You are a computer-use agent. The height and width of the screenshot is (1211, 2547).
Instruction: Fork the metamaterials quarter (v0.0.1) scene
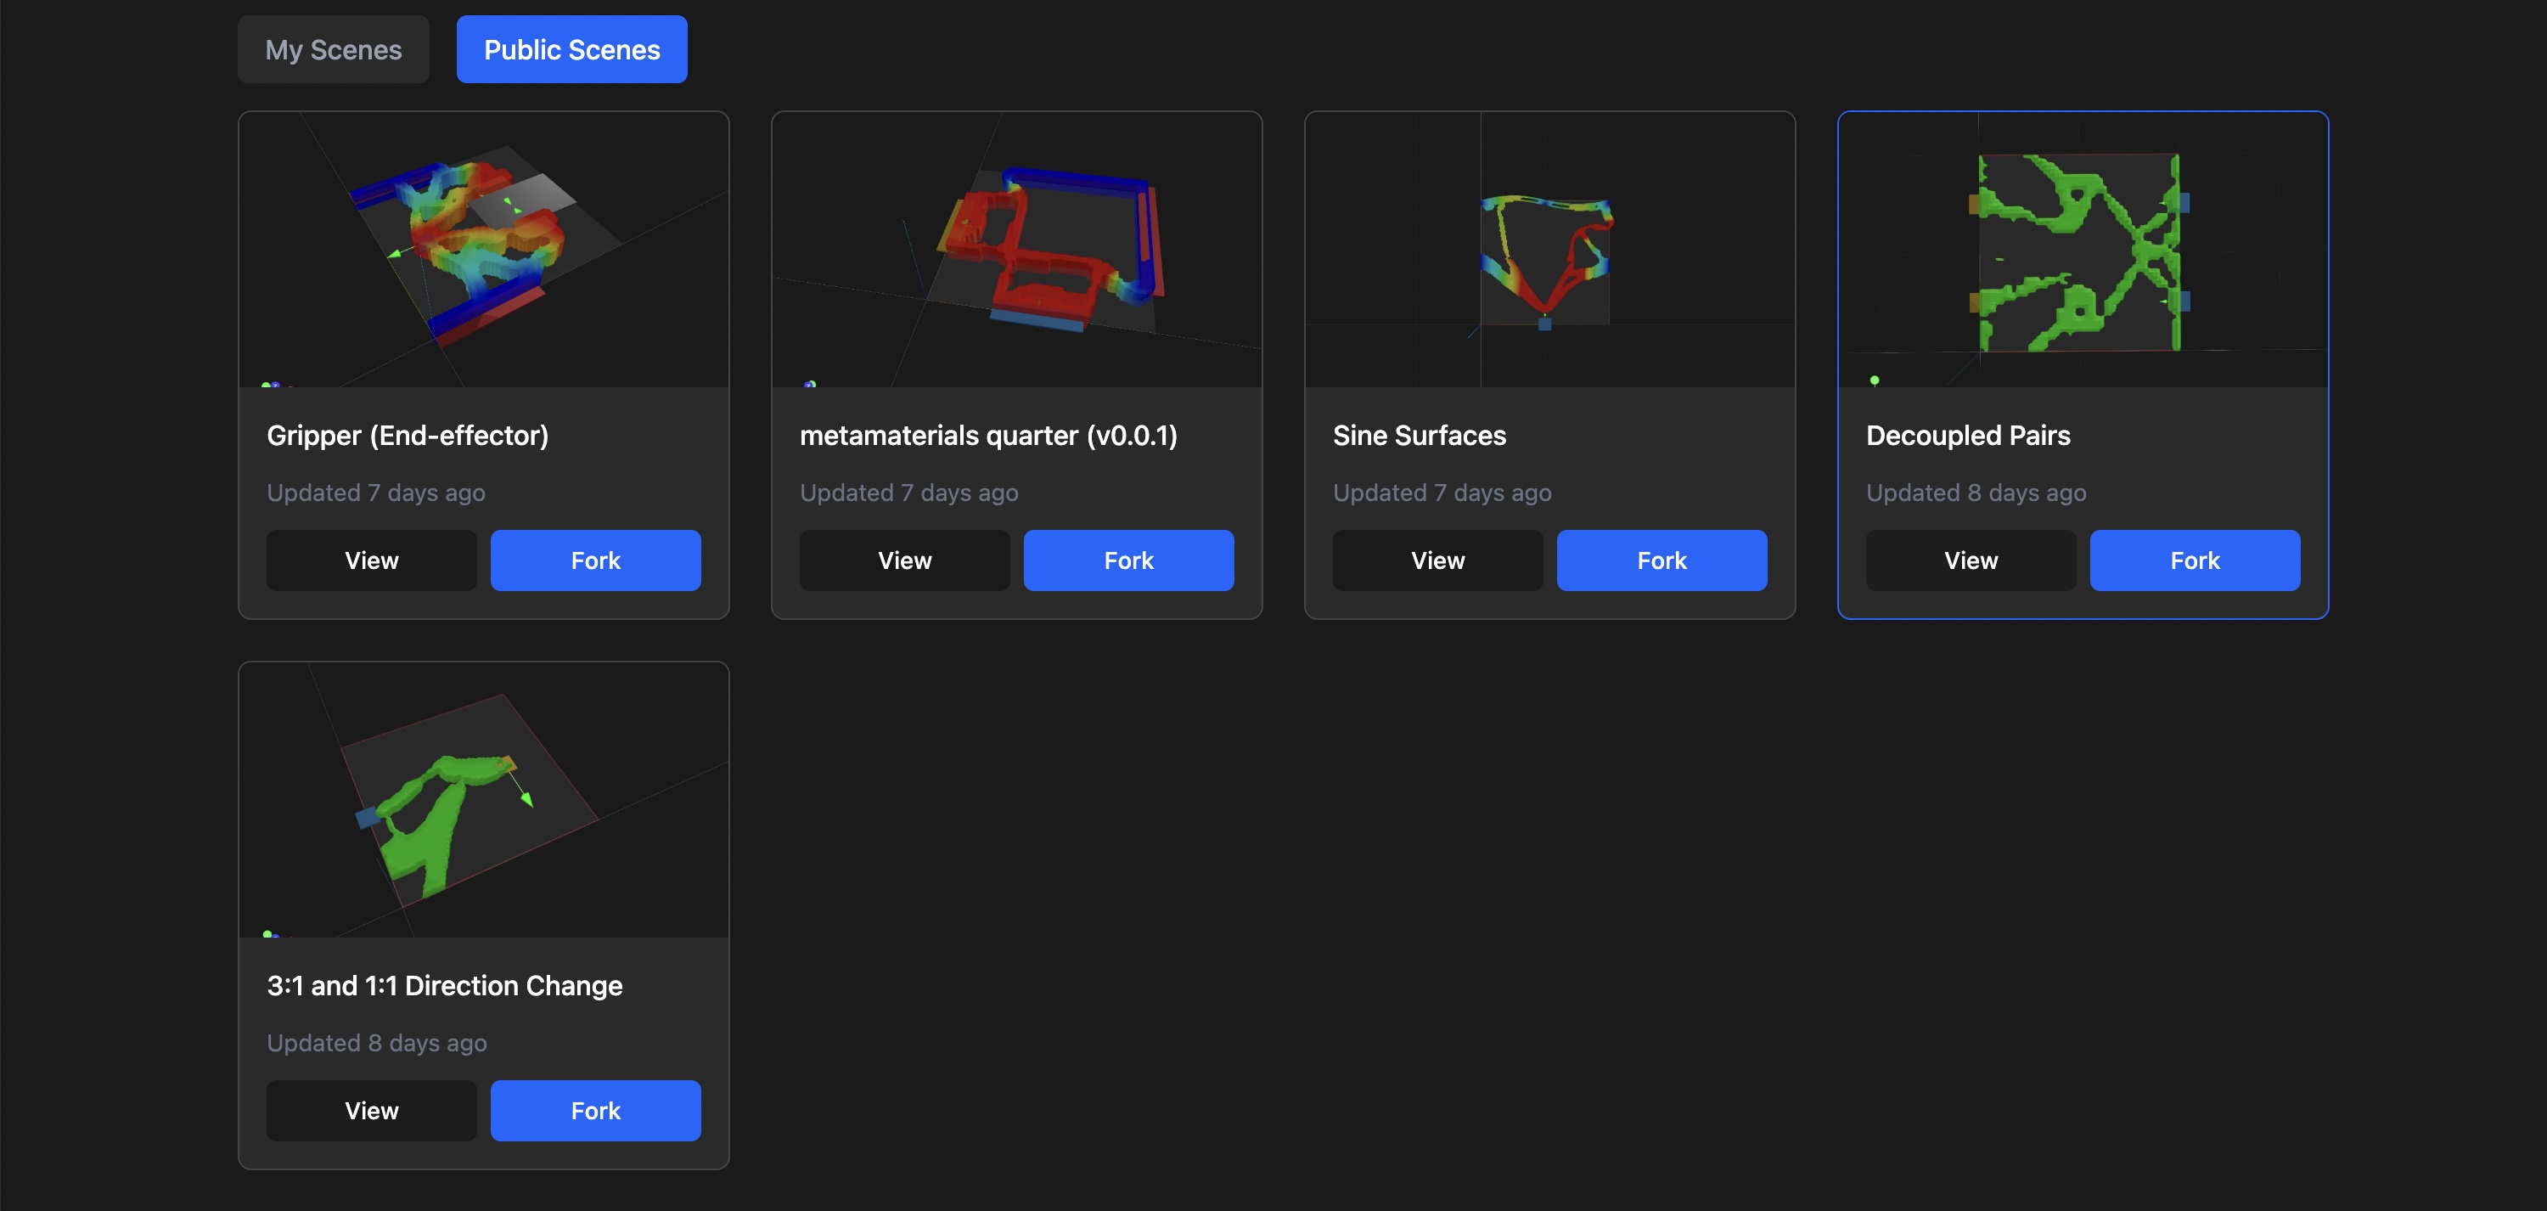click(1128, 560)
